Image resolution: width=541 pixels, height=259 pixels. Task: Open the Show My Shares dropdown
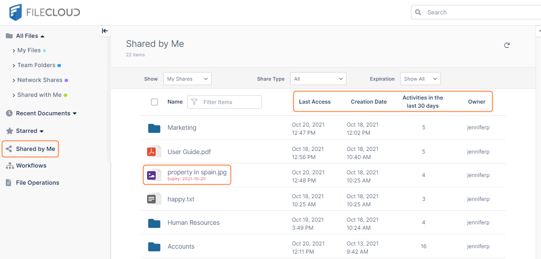(187, 79)
